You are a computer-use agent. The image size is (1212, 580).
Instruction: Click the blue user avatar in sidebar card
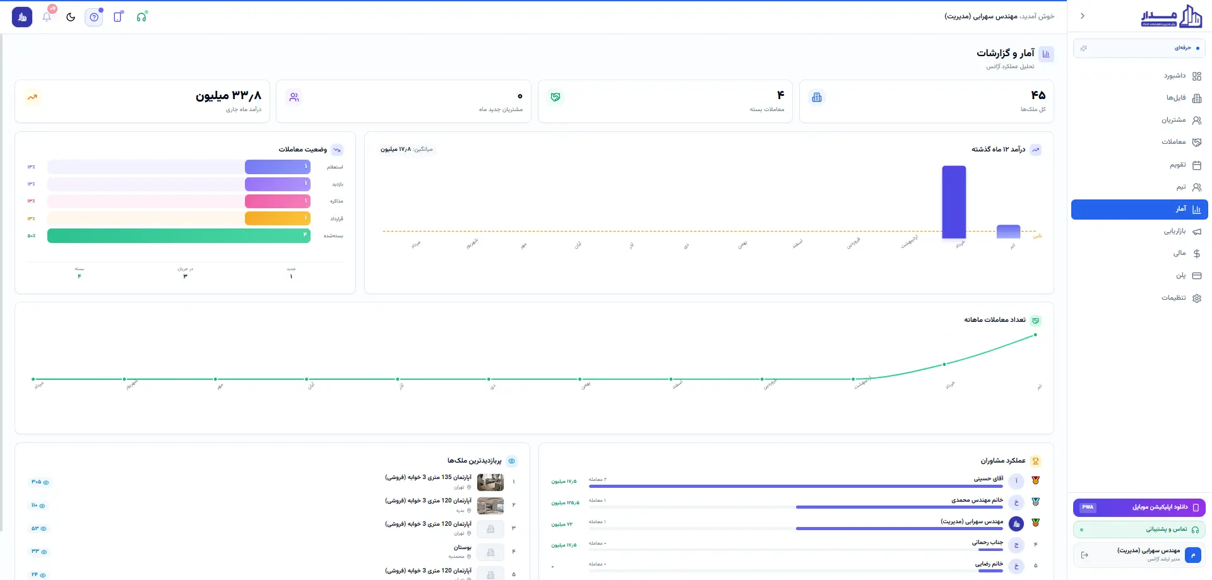[1192, 555]
